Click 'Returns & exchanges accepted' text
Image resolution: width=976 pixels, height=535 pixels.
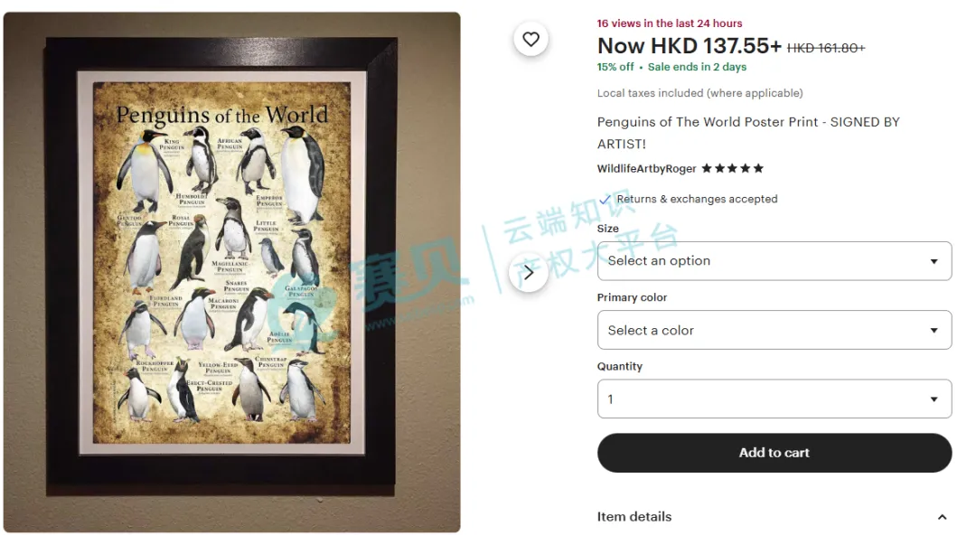click(697, 200)
